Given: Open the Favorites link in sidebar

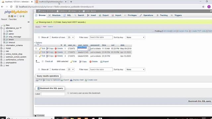Looking at the screenshot, I should click(13, 19).
